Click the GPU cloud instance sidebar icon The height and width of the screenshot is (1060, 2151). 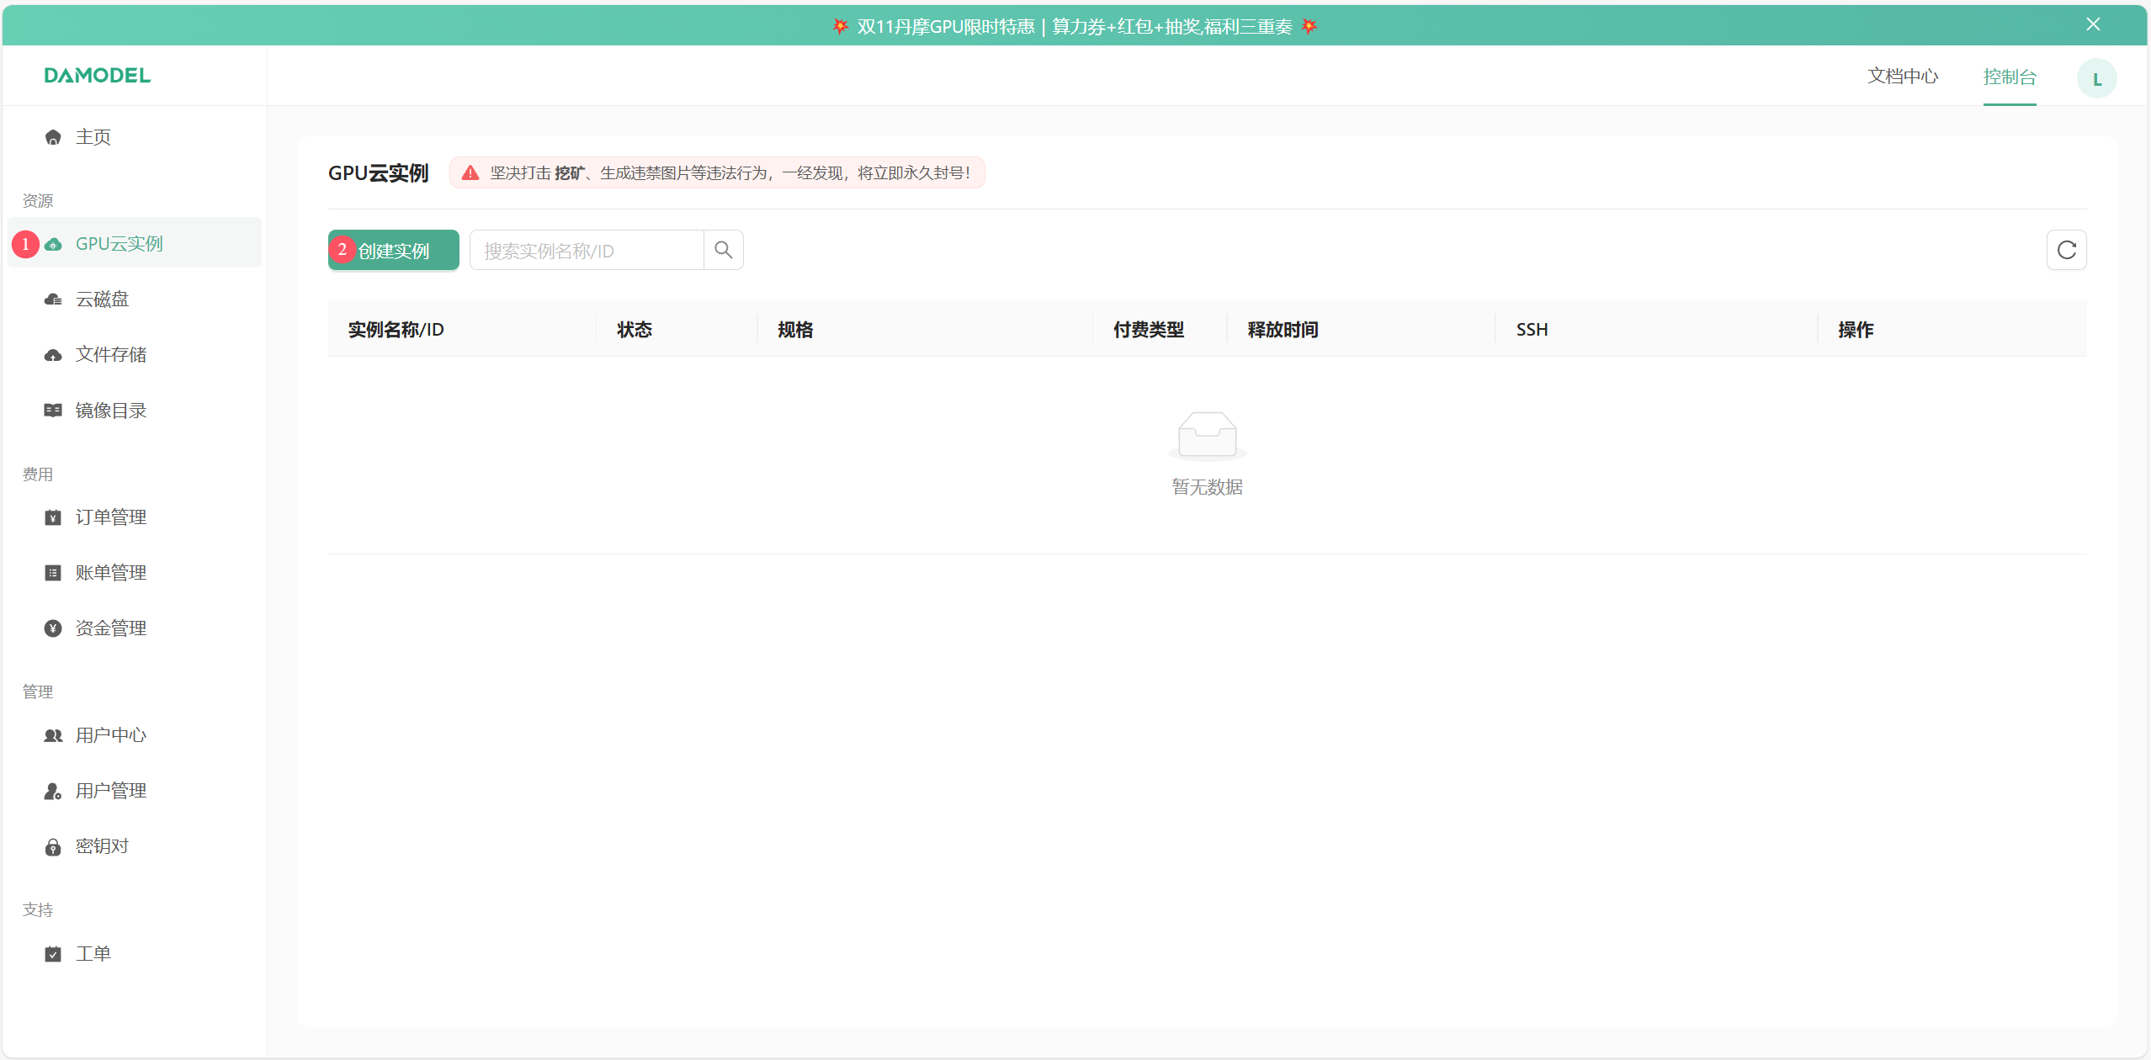tap(53, 244)
